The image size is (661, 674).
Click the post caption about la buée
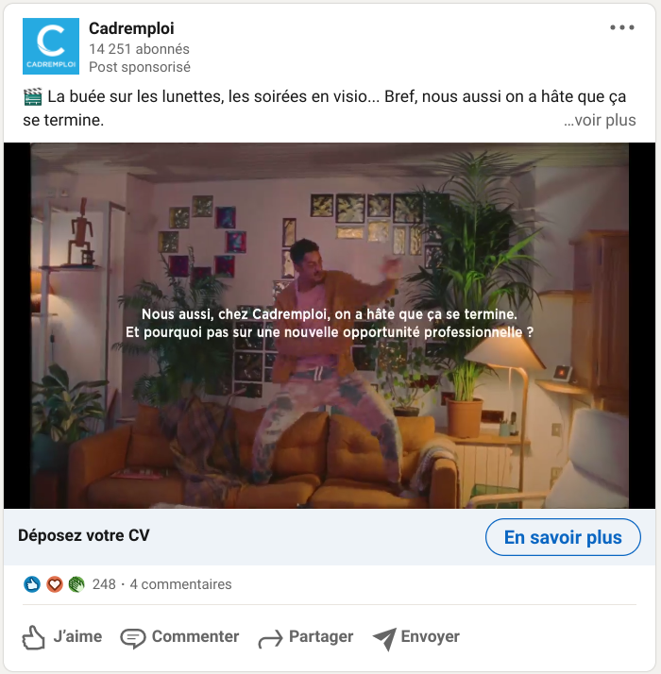tap(325, 109)
